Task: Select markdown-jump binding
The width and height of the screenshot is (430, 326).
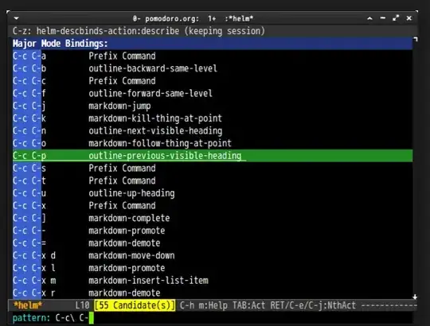Action: click(x=213, y=106)
